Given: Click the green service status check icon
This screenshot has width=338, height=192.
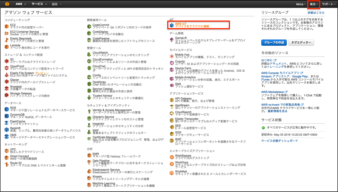Looking at the screenshot, I should tap(263, 127).
